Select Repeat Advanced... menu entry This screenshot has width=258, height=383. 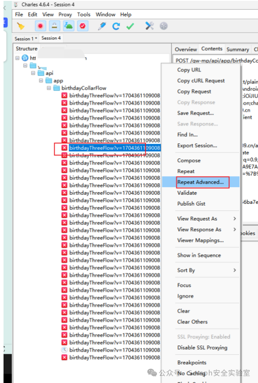(x=200, y=182)
